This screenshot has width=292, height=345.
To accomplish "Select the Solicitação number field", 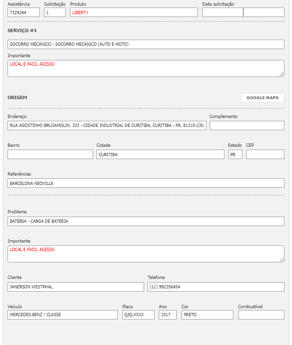I will click(x=54, y=12).
